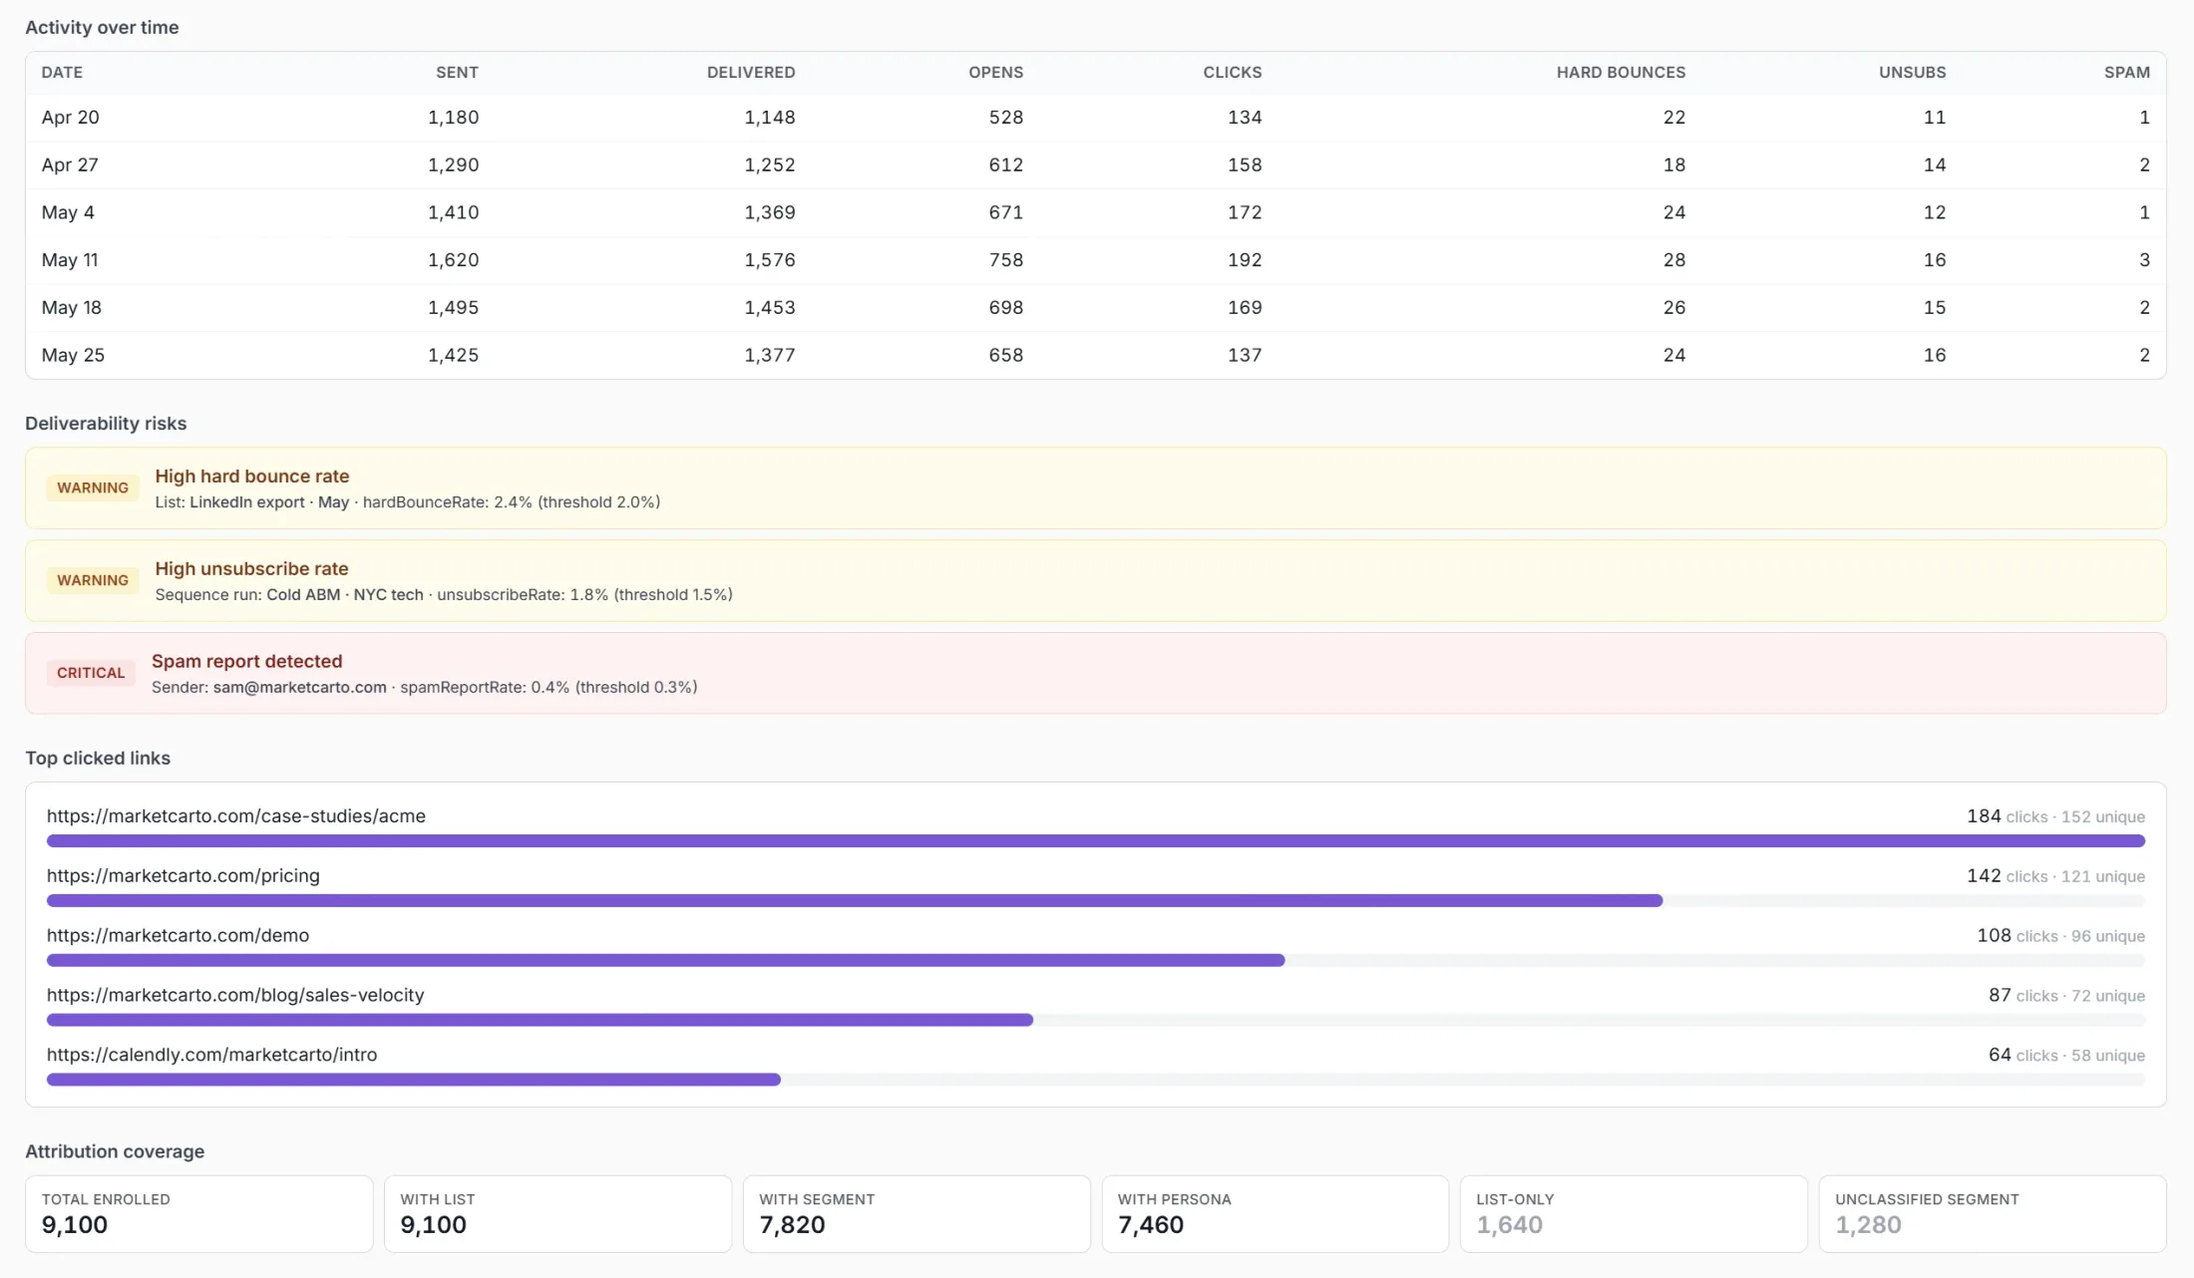Click unsubs value 11 for Apr 20
2194x1278 pixels.
tap(1935, 118)
